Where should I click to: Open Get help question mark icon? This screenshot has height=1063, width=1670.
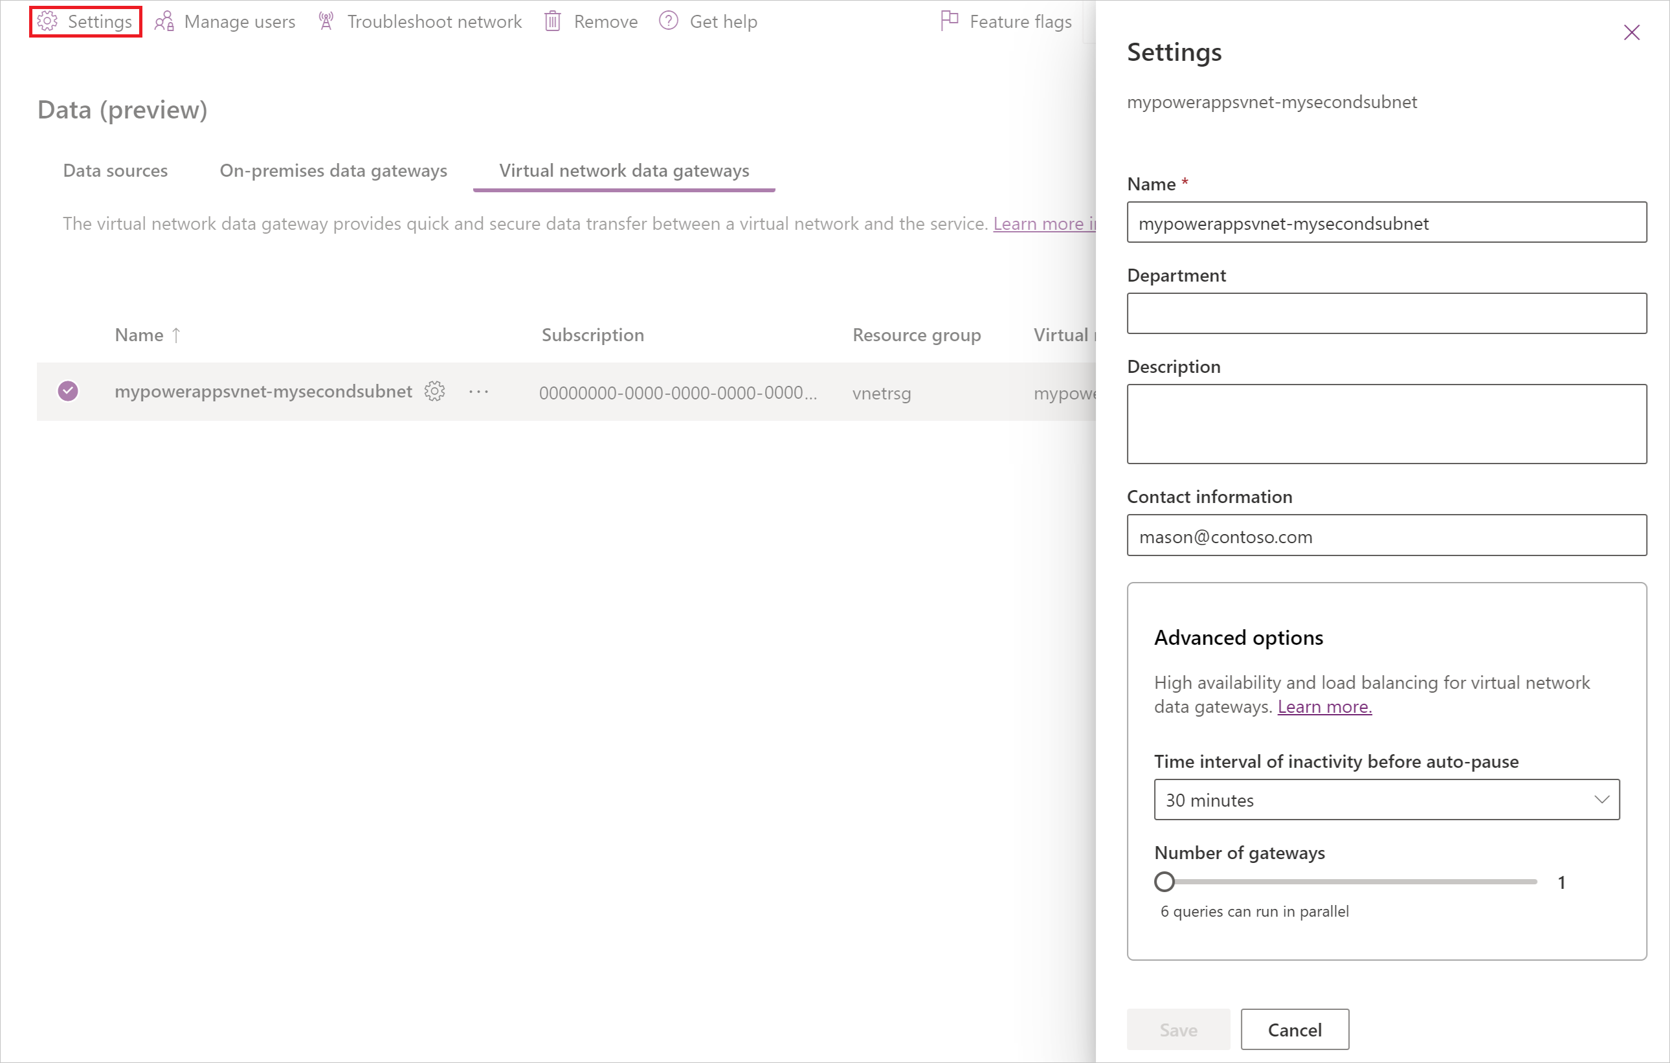[x=668, y=21]
